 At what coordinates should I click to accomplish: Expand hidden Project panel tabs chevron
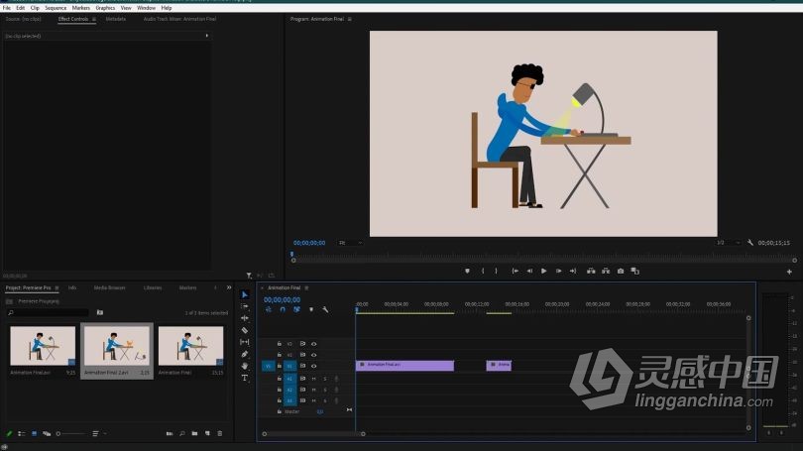pos(229,287)
